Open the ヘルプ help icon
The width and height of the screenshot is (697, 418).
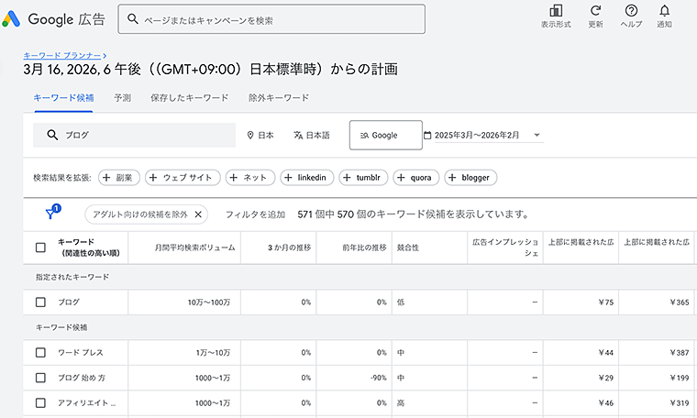631,11
